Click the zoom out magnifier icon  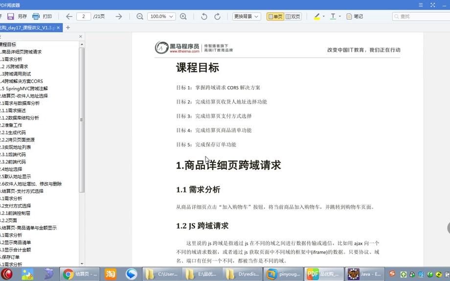[140, 16]
